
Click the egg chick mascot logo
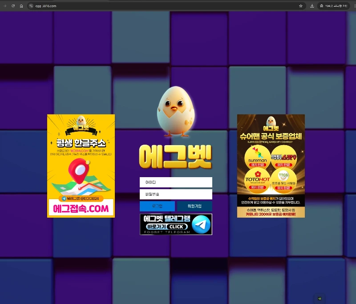(176, 111)
